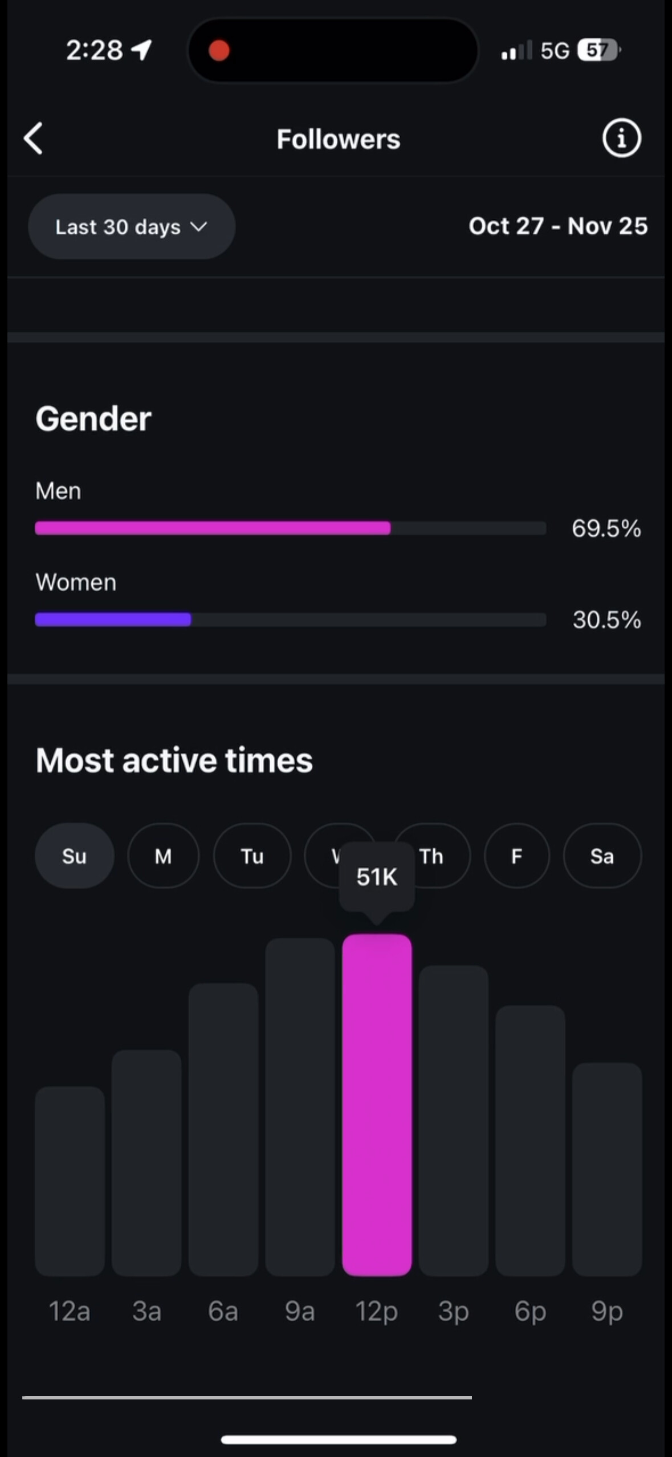Tap the battery indicator icon
Screen dimensions: 672x1457
[598, 50]
